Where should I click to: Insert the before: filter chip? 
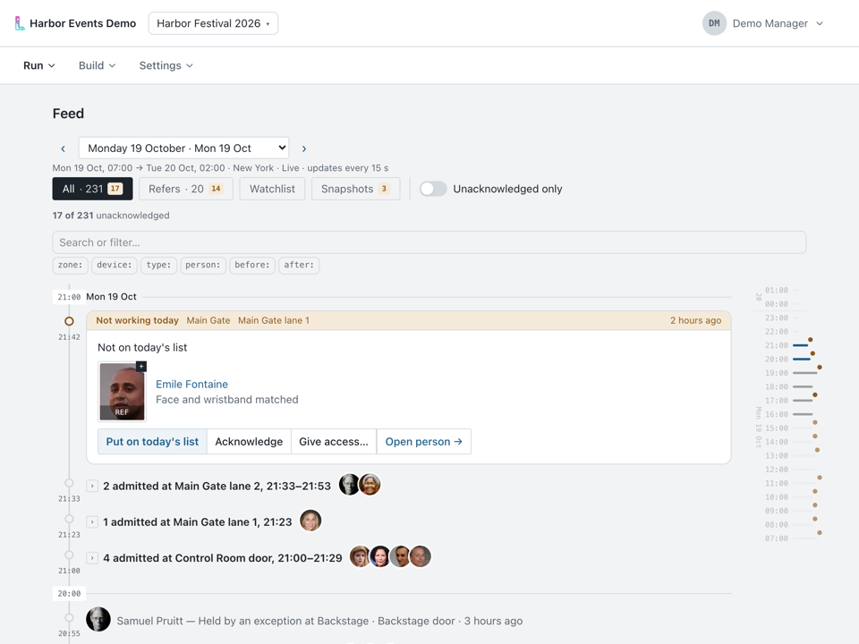point(252,265)
